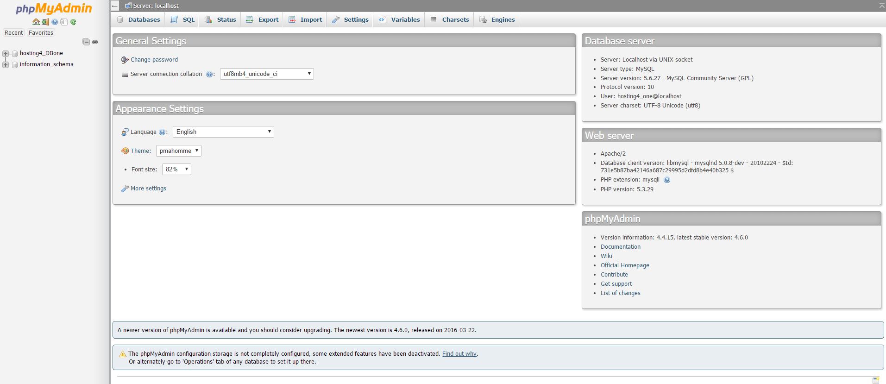Click the Language flag icon

tap(125, 132)
